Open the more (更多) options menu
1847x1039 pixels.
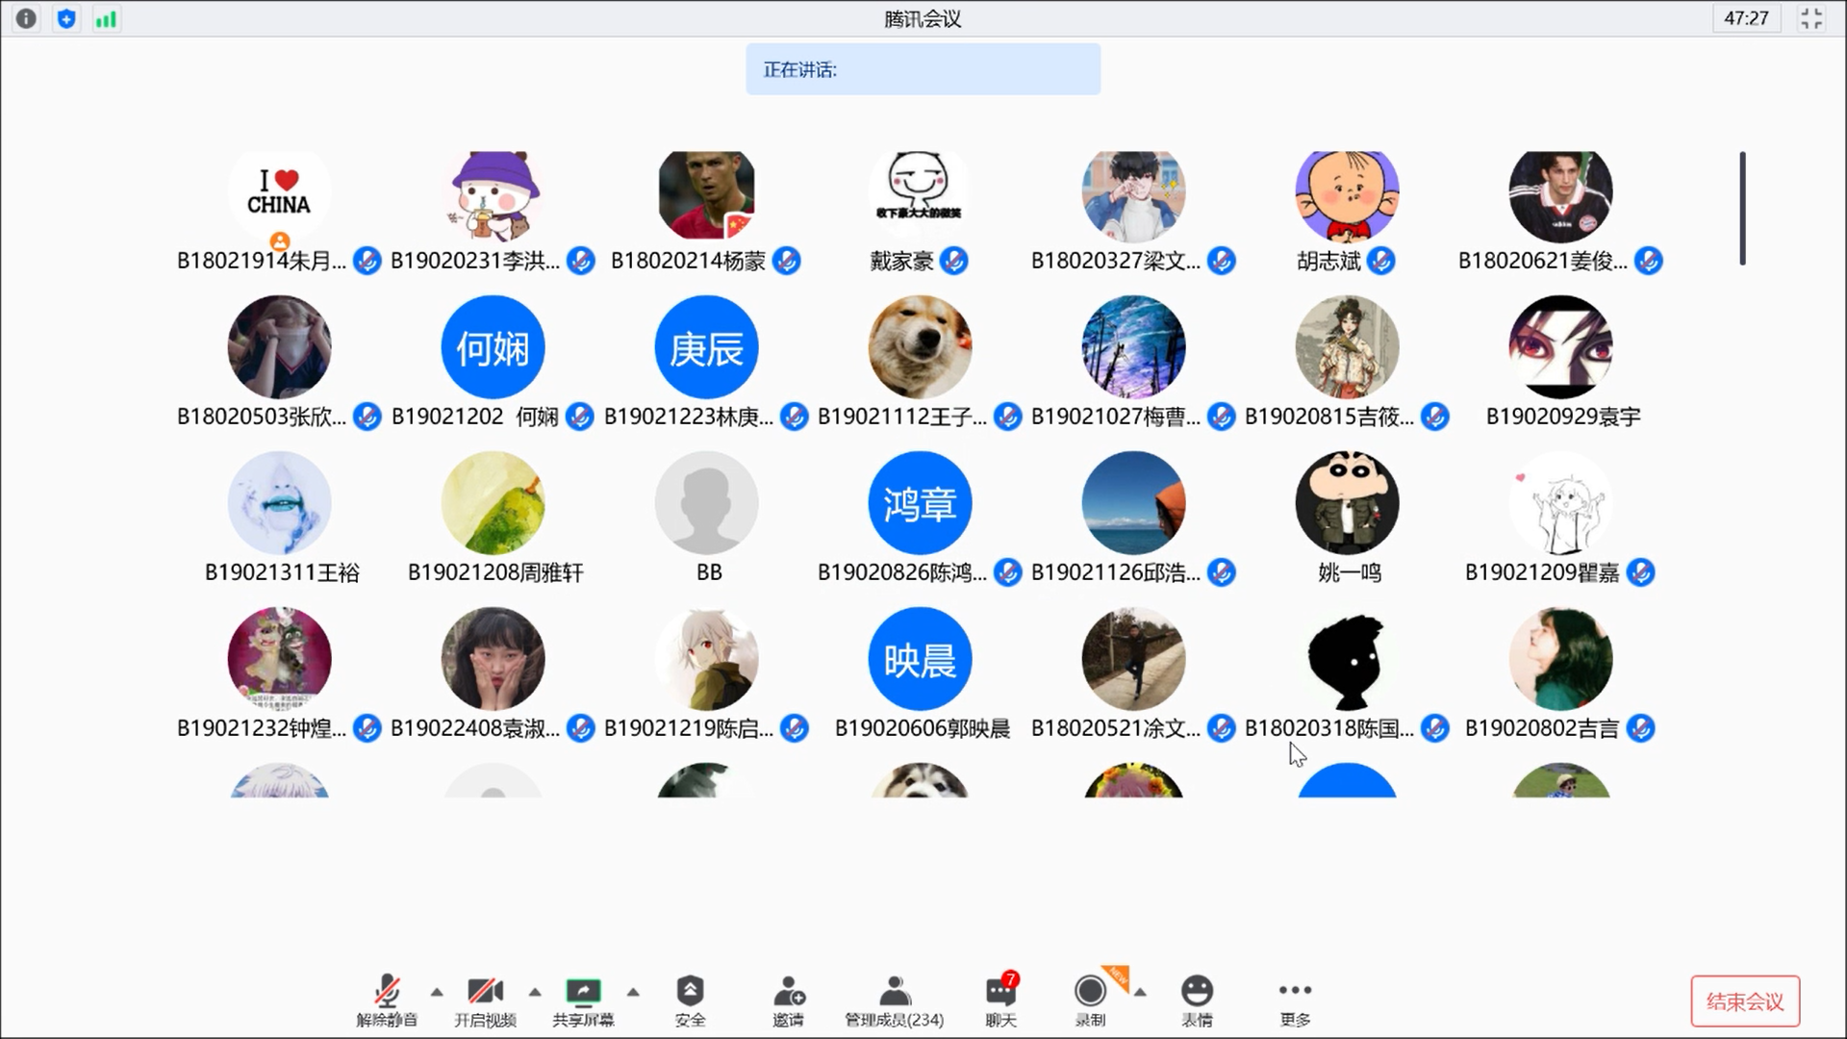coord(1295,992)
